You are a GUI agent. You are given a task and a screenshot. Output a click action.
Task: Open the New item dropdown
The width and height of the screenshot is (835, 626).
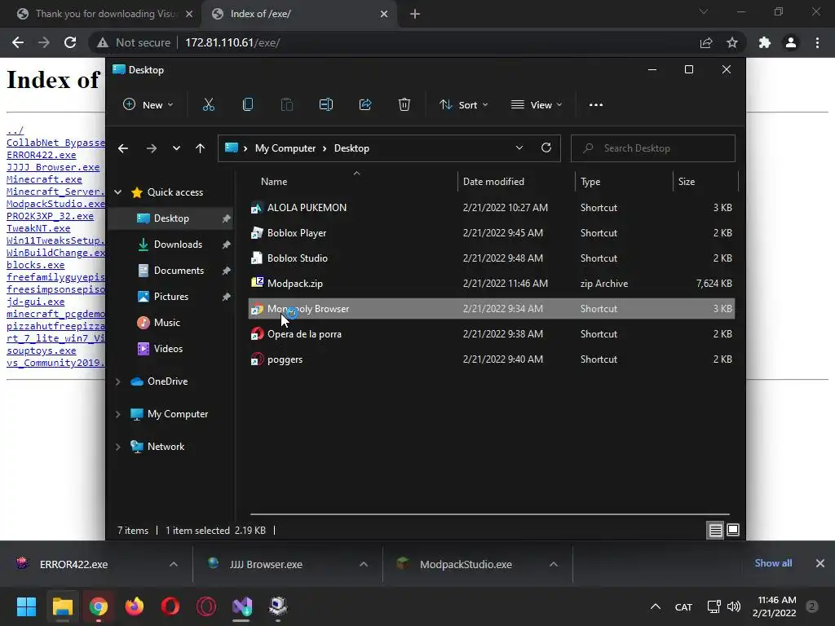[148, 105]
